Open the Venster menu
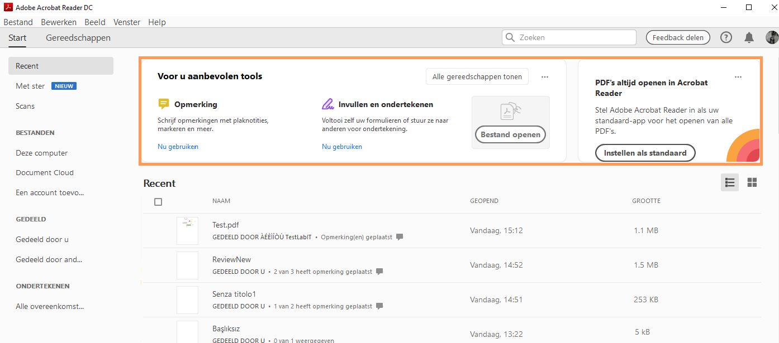 point(127,22)
